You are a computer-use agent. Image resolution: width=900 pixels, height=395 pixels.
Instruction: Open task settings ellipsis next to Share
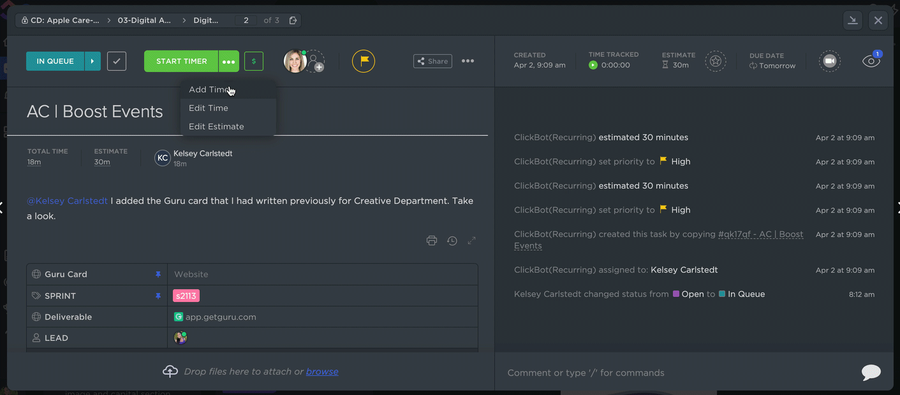pos(468,61)
